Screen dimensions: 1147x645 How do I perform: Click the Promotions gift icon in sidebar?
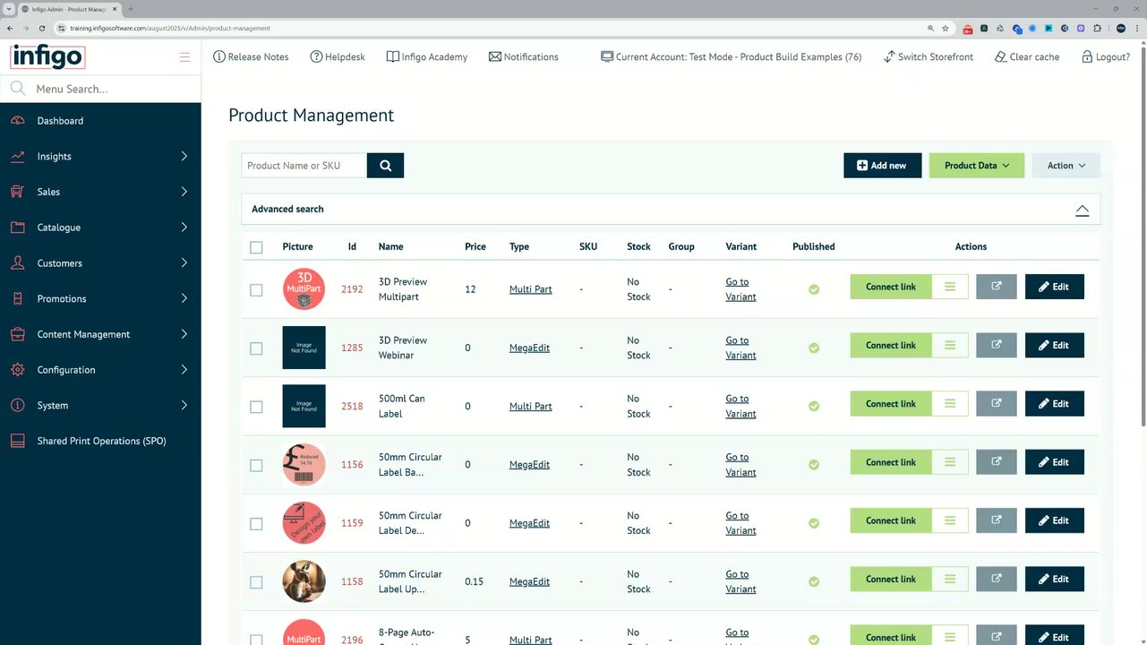point(18,298)
